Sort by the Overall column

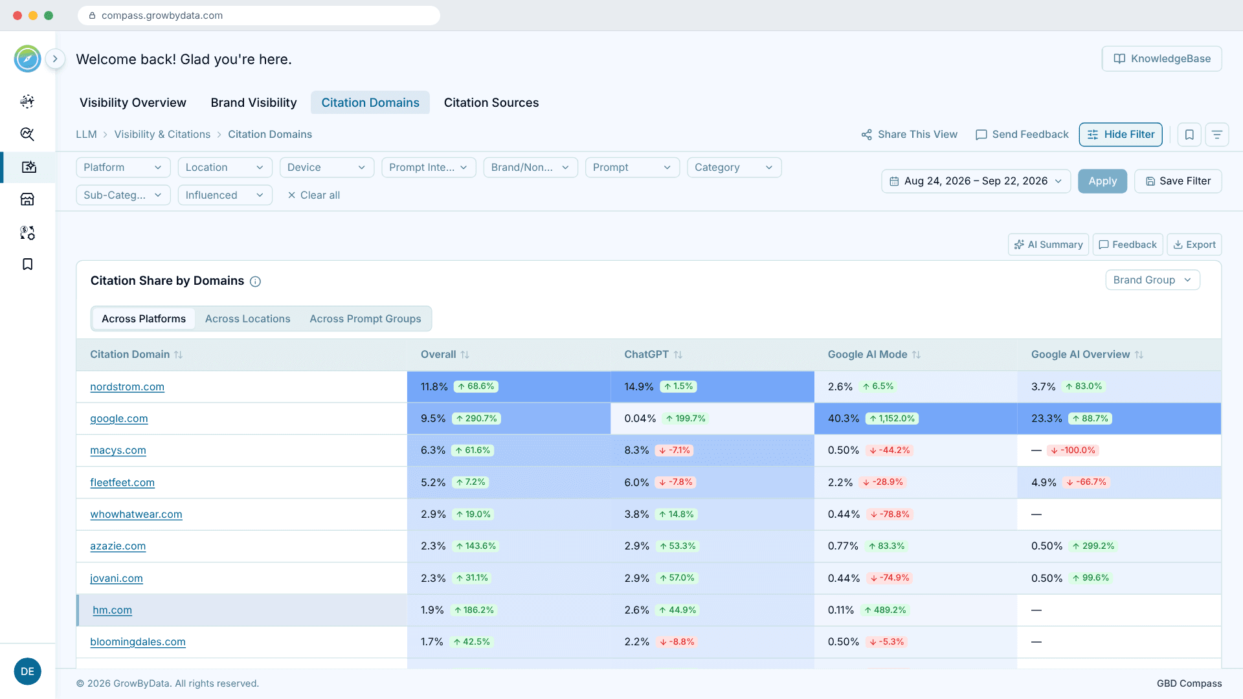[465, 355]
